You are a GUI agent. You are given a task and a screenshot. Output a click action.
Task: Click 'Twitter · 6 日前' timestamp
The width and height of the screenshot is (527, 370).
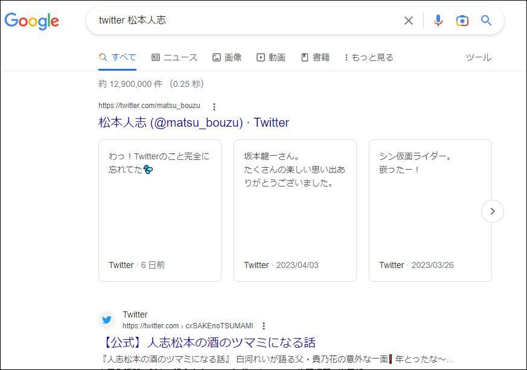[x=137, y=265]
